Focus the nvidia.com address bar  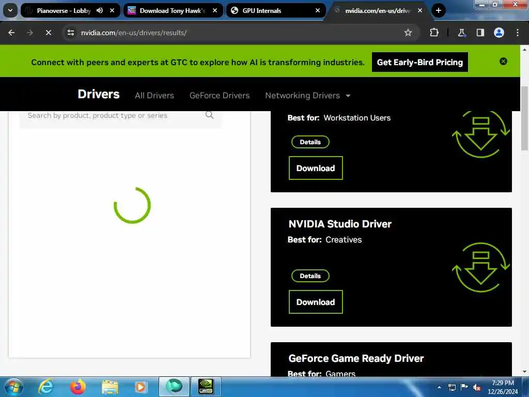coord(236,33)
